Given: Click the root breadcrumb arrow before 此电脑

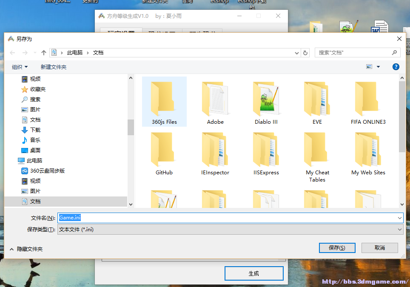Looking at the screenshot, I should tap(62, 53).
